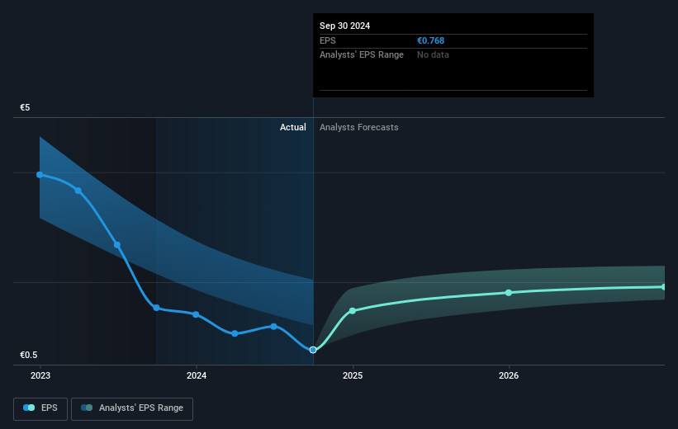This screenshot has width=678, height=429.
Task: Click the Analysts' EPS Range legend swatch
Action: [x=87, y=408]
